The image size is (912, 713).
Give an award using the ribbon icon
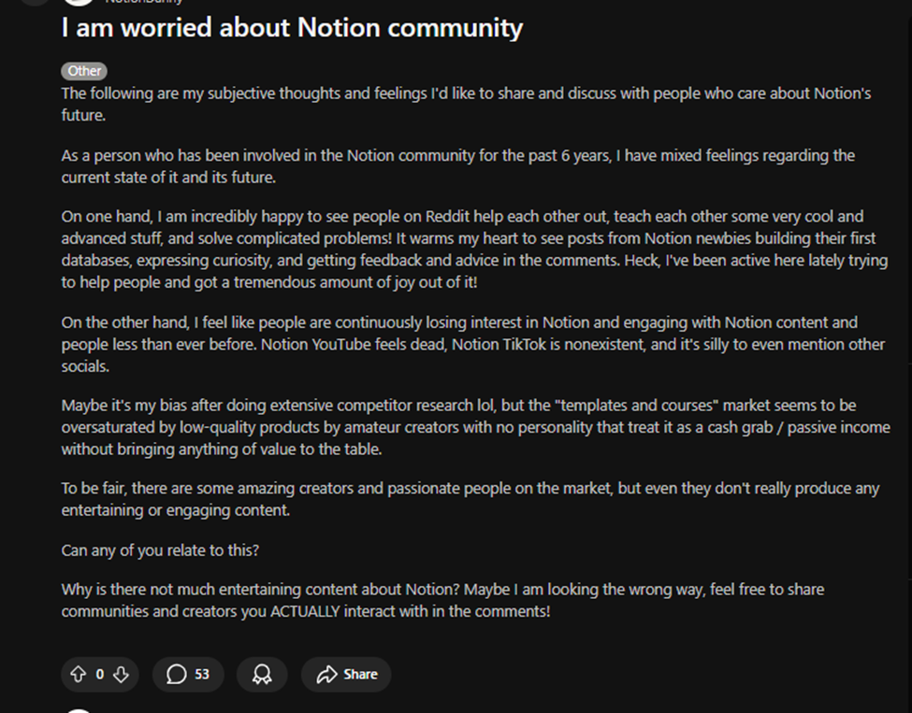[262, 674]
